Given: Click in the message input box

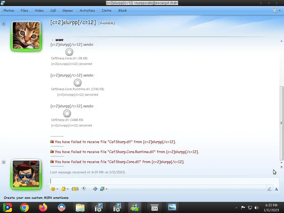Looking at the screenshot, I should pos(164,181).
